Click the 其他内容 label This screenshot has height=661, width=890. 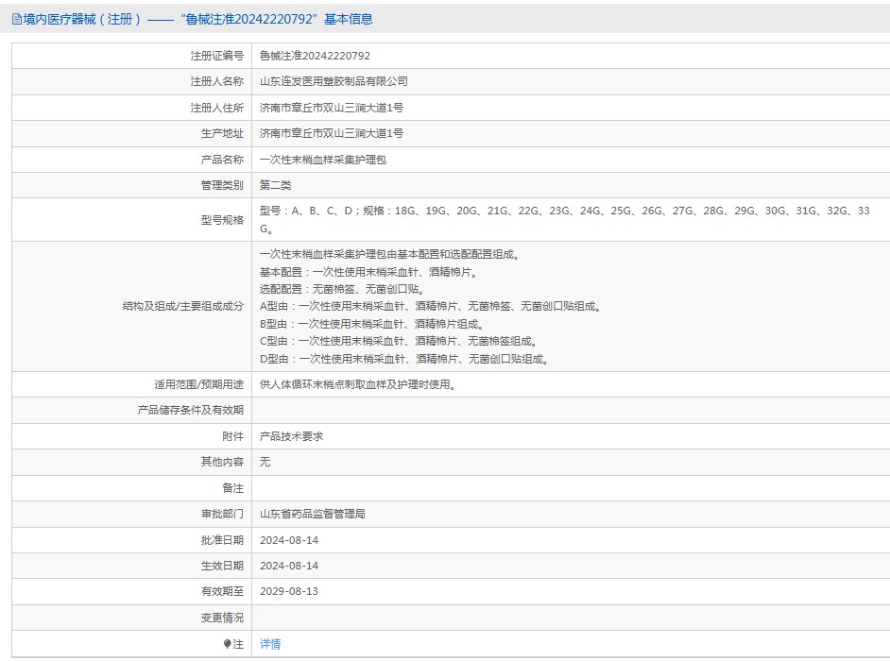coord(222,462)
